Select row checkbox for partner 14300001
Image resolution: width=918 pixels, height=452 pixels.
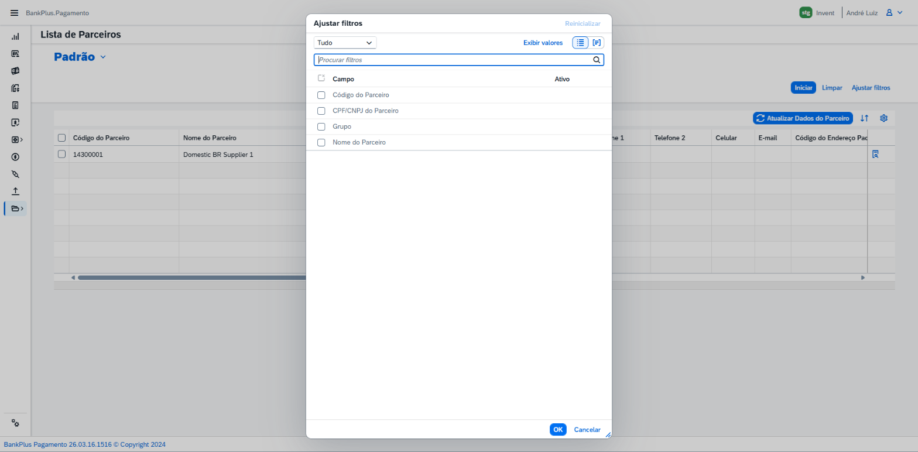pyautogui.click(x=61, y=154)
